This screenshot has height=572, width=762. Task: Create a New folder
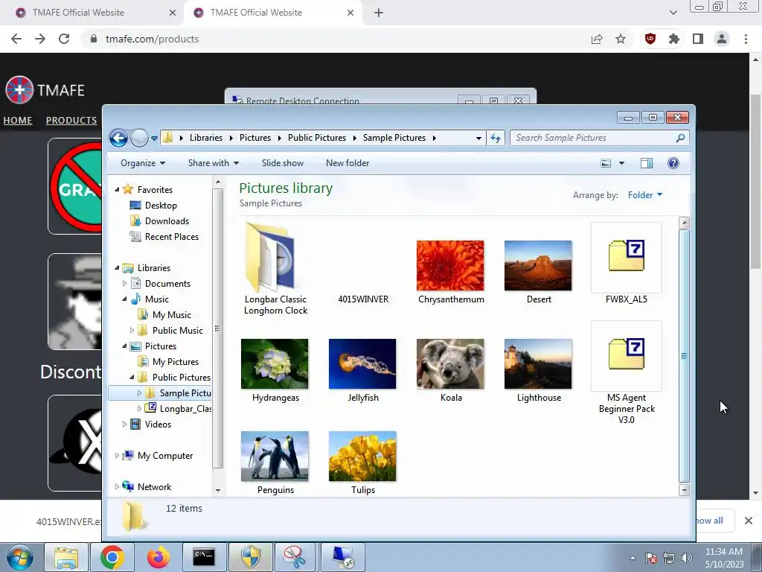pos(348,163)
